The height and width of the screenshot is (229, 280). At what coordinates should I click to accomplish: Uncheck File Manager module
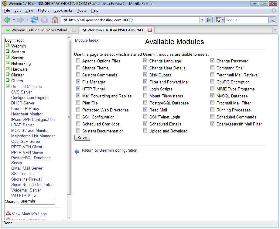pos(78,82)
